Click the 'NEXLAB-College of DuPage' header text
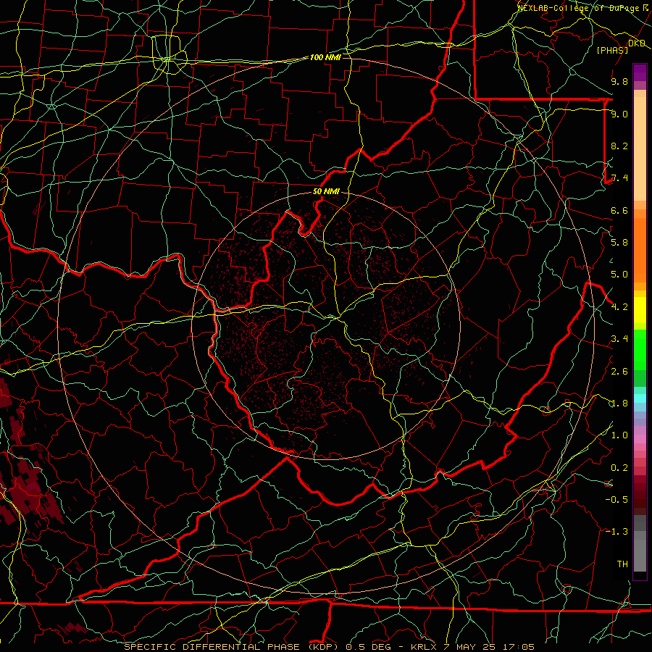 [x=580, y=8]
